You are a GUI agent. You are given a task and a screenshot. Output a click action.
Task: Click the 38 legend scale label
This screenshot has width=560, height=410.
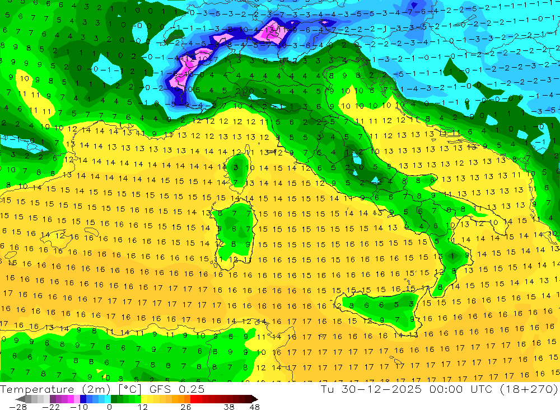tap(229, 407)
